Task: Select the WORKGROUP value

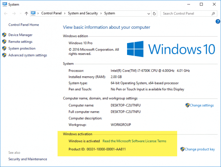Action: coord(121,125)
